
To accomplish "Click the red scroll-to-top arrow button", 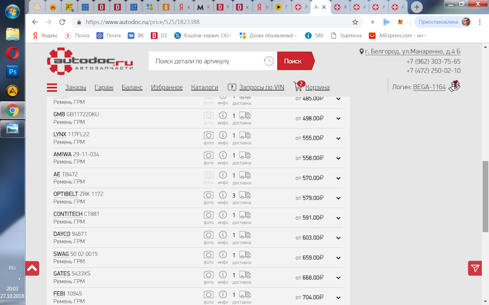I will [x=32, y=268].
